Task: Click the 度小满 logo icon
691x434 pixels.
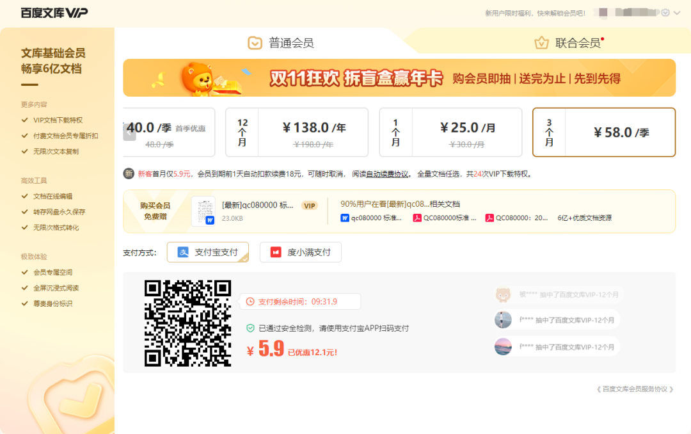Action: tap(276, 252)
